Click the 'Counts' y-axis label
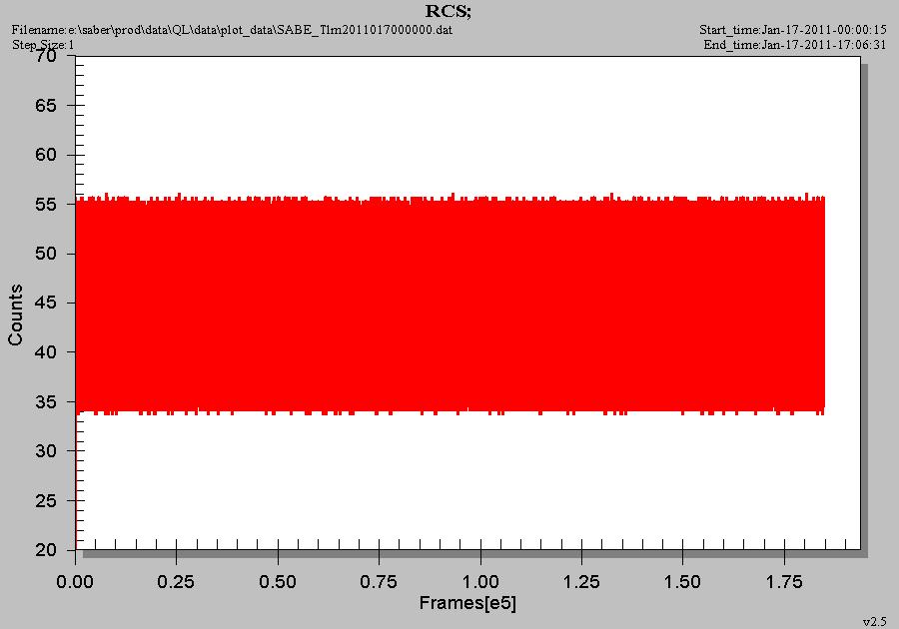 pyautogui.click(x=15, y=314)
